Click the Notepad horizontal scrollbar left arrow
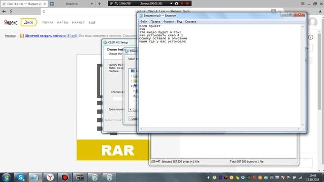 (141, 129)
